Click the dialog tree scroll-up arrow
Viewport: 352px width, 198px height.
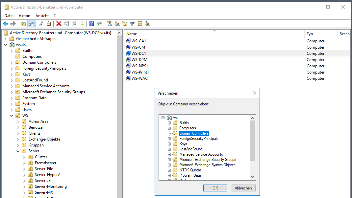[253, 118]
